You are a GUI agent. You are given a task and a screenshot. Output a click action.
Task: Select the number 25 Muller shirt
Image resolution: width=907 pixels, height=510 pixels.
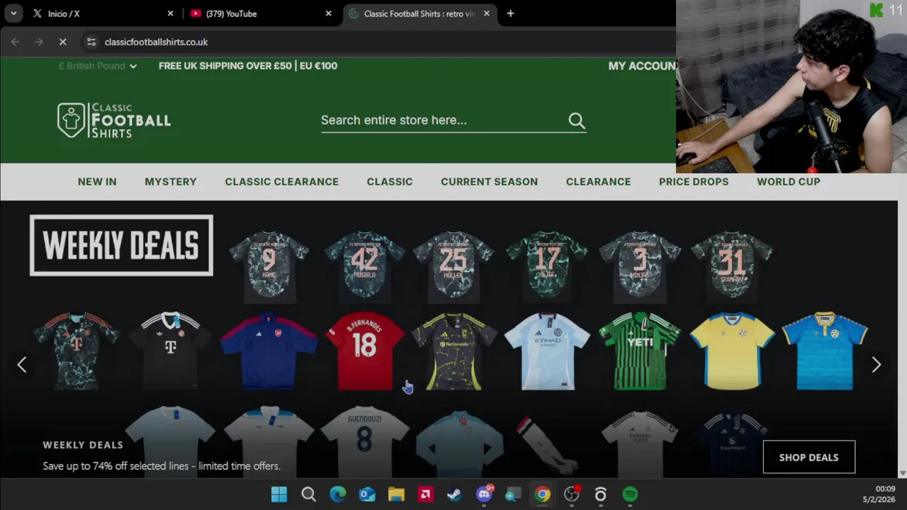(x=453, y=266)
